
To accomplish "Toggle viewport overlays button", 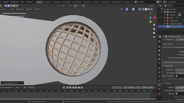I will point(133,9).
